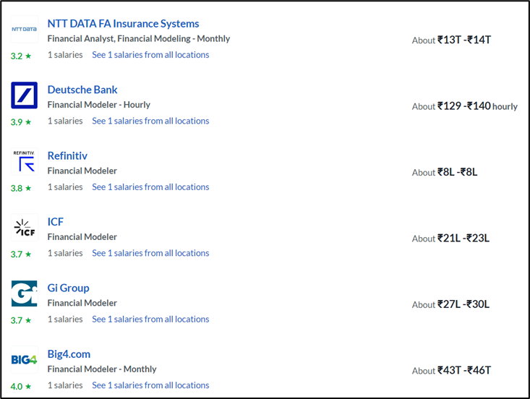Viewport: 530px width, 399px height.
Task: See all-location salaries for Refinitiv
Action: (150, 186)
